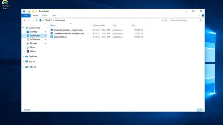223x125 pixels.
Task: Select This PC in navigation pane
Action: tap(32, 62)
